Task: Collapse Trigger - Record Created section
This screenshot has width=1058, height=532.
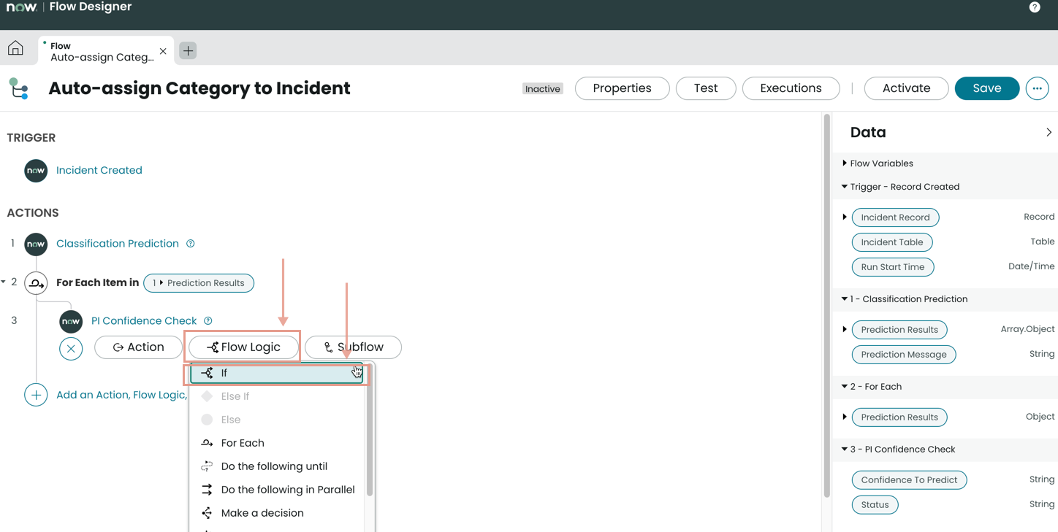Action: tap(845, 187)
